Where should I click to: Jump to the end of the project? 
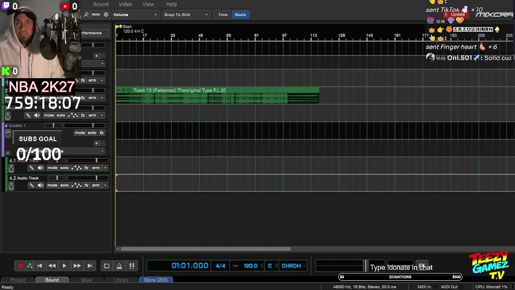90,266
